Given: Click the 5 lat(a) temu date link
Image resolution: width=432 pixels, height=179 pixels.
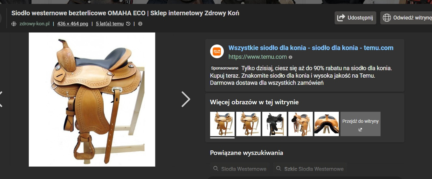Looking at the screenshot, I should click(110, 24).
